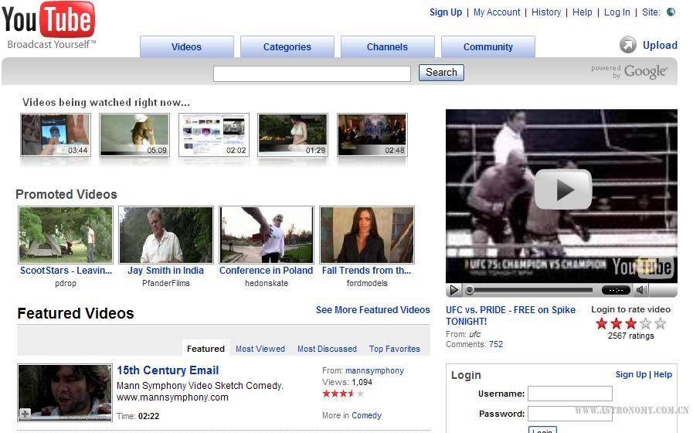This screenshot has height=433, width=693.
Task: Open the 05:09 video thumbnail
Action: coord(134,135)
